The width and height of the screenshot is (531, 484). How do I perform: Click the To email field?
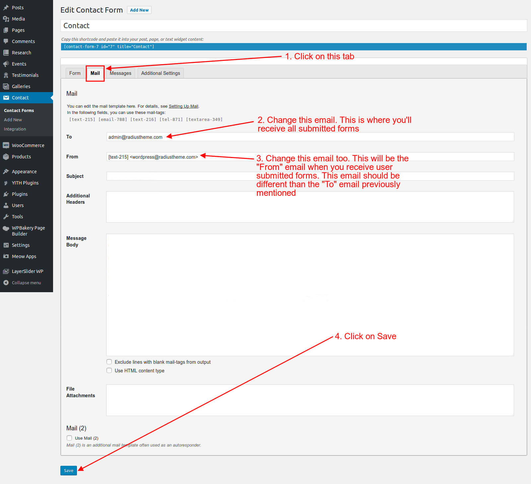pyautogui.click(x=310, y=137)
